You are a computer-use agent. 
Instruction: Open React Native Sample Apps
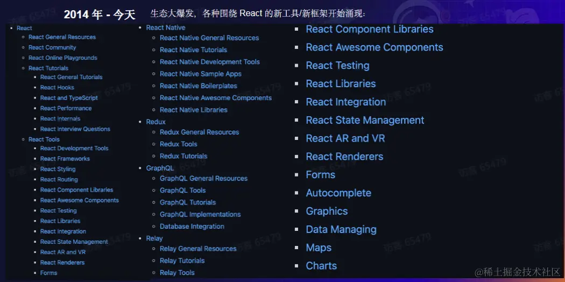point(201,74)
